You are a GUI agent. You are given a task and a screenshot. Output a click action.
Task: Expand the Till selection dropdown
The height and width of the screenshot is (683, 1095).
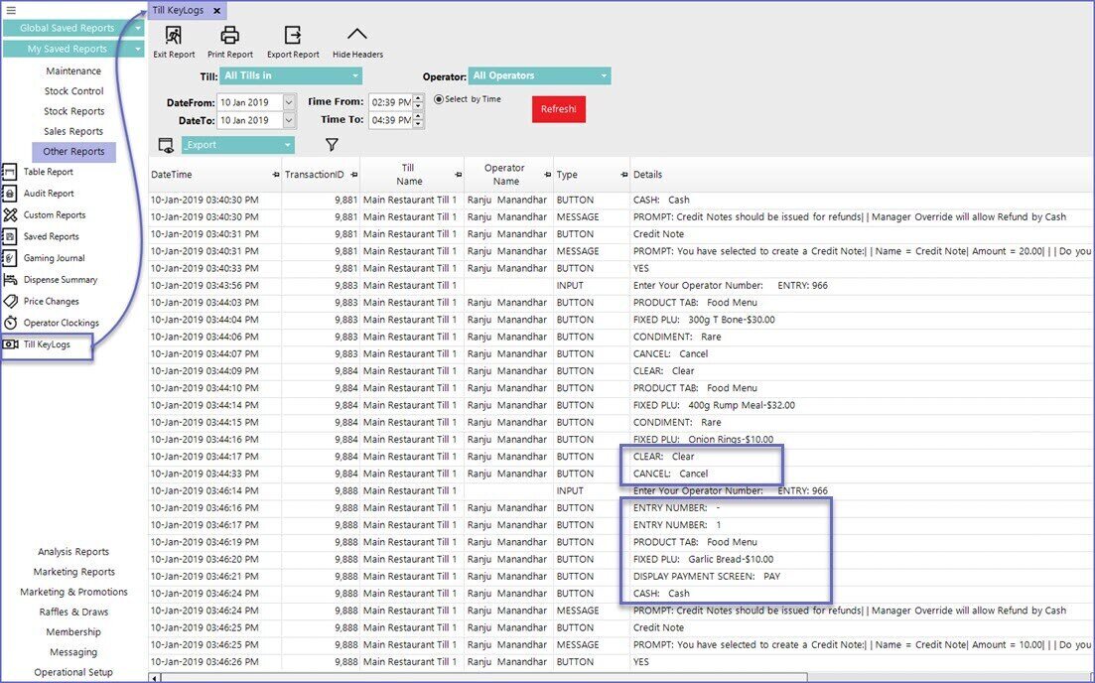[x=355, y=76]
